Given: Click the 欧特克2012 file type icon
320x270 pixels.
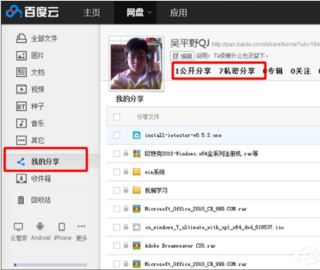Looking at the screenshot, I should point(137,154).
